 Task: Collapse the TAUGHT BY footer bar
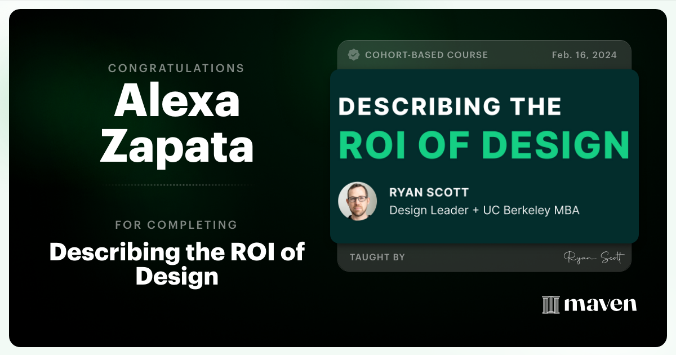(x=484, y=257)
